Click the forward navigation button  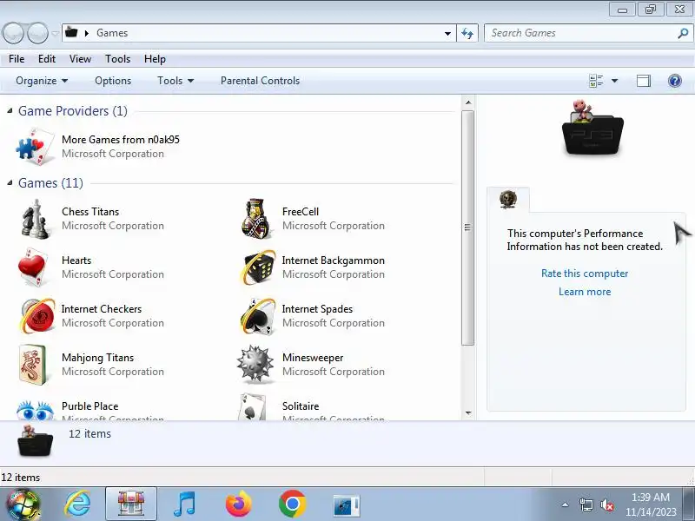[x=37, y=33]
